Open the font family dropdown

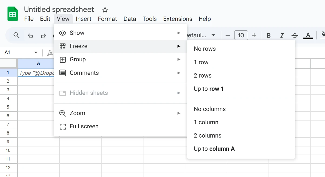(200, 35)
